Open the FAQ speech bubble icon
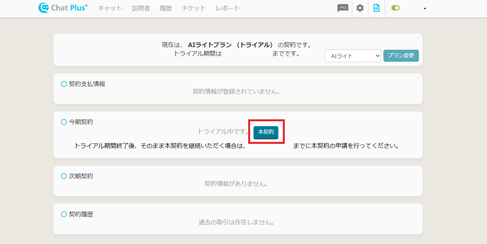Viewport: 487px width, 244px height. pyautogui.click(x=342, y=8)
